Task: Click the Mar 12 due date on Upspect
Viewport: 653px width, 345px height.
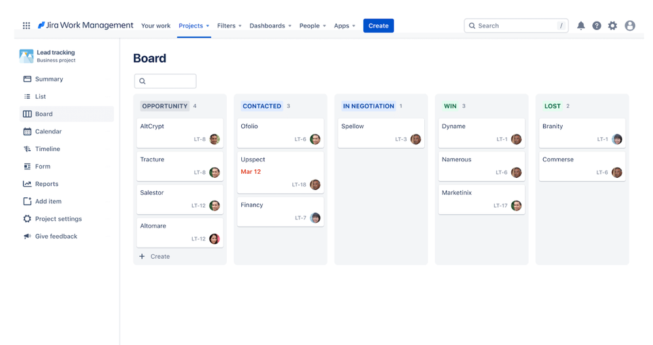Action: (x=251, y=171)
